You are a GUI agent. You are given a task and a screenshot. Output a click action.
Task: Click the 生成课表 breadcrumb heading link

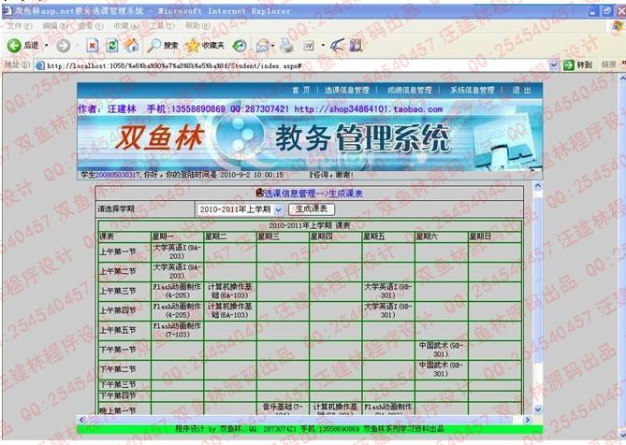point(345,194)
